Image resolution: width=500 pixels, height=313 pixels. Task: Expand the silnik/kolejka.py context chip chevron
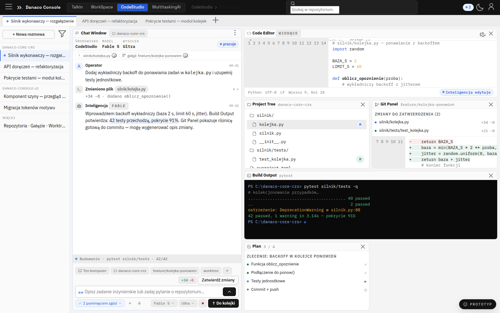point(79,55)
